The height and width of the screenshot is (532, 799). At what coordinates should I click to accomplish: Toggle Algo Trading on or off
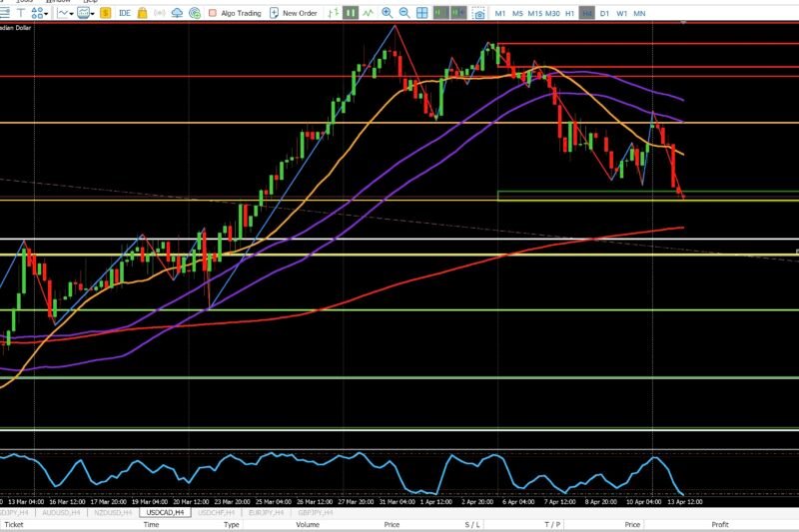pyautogui.click(x=235, y=13)
